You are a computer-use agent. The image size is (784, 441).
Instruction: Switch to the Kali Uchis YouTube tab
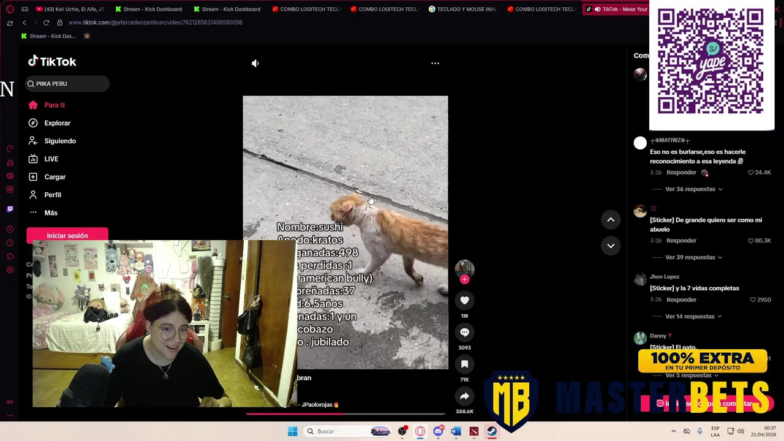[x=69, y=9]
